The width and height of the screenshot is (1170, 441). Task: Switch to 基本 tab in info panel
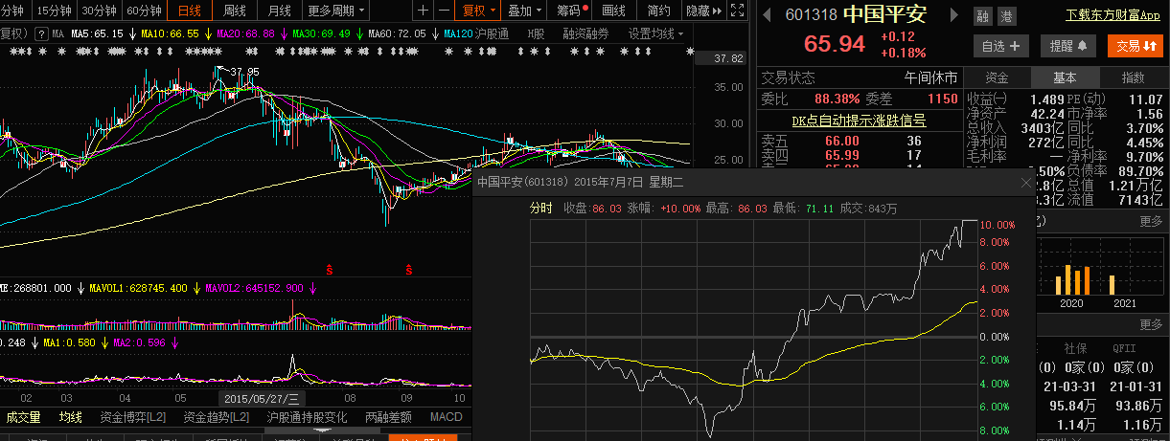[1065, 77]
